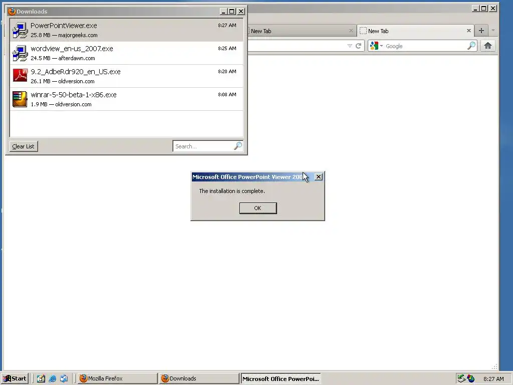Switch to Downloads taskbar button
513x385 pixels.
pyautogui.click(x=199, y=378)
